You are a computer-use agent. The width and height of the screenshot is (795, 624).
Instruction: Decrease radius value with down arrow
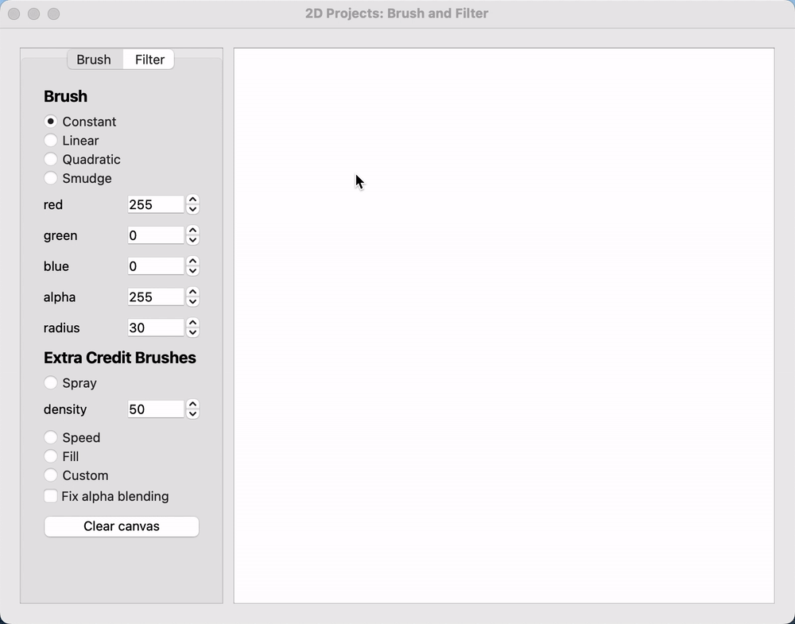(x=192, y=332)
